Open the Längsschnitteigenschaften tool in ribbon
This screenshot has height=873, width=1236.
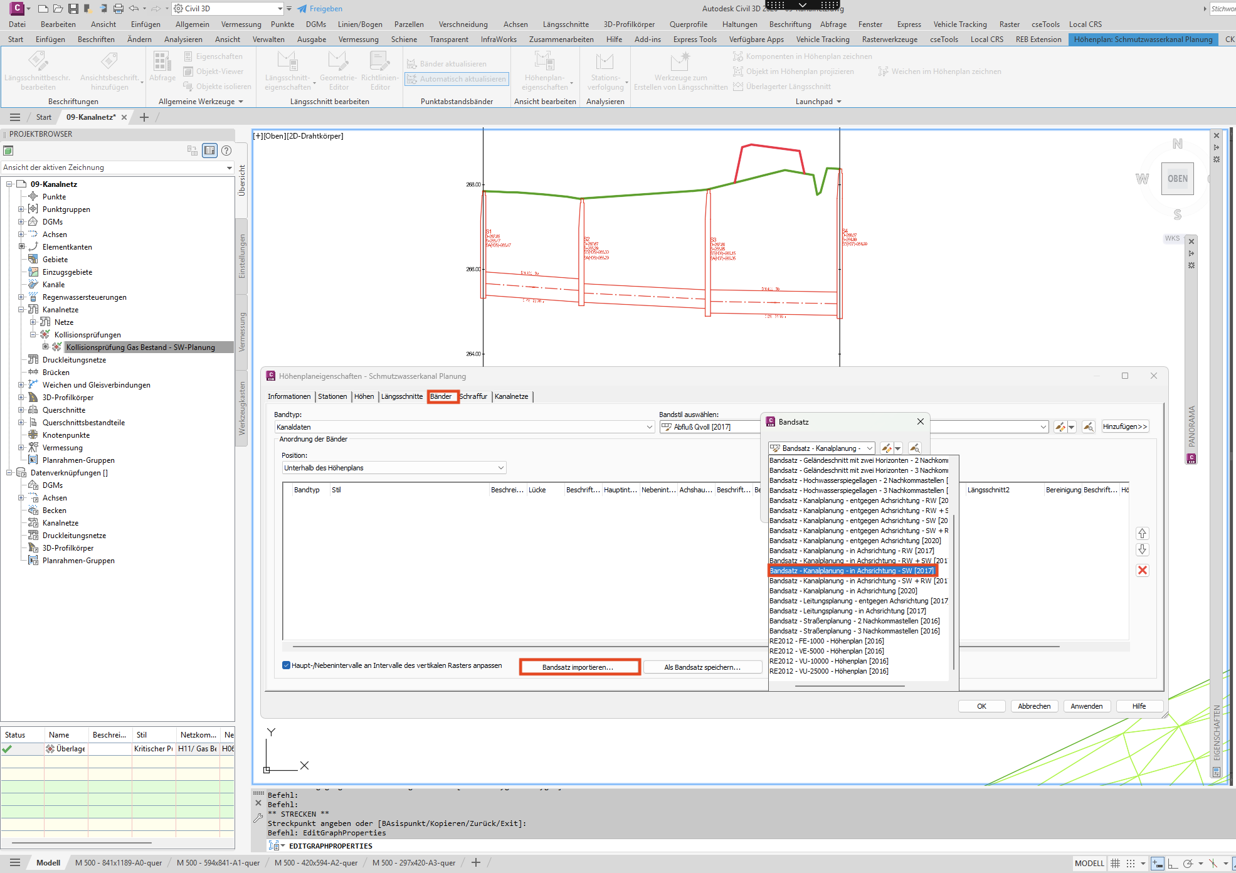click(x=287, y=71)
